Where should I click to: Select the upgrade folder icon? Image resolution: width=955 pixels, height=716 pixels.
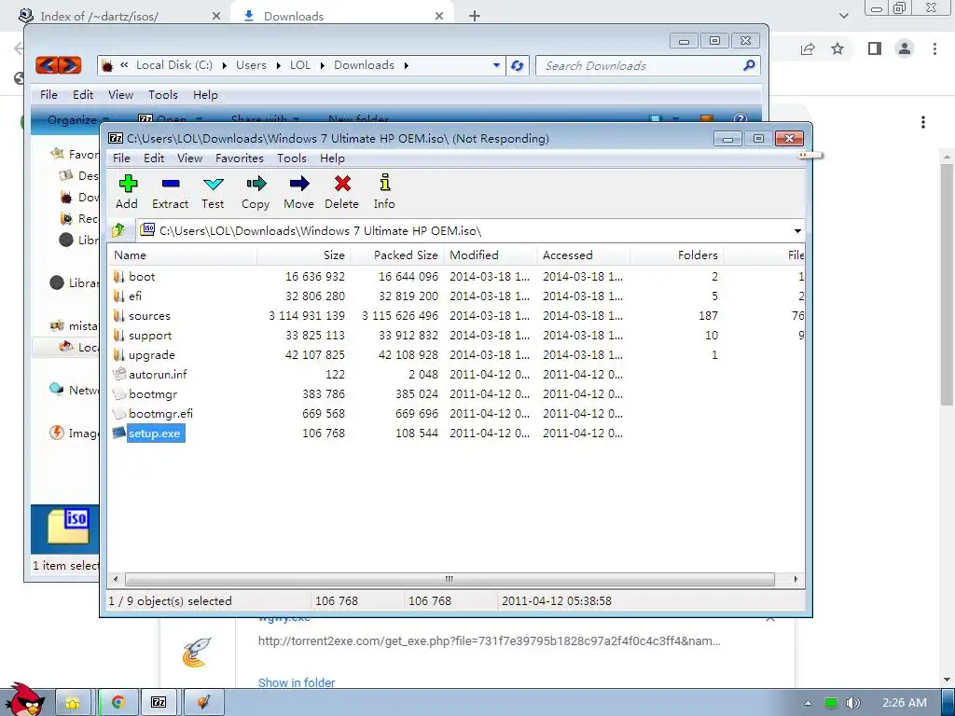click(x=119, y=354)
